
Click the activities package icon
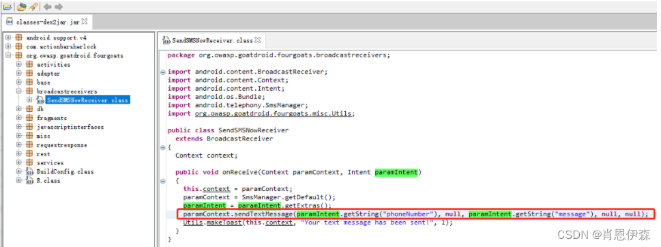pos(29,64)
